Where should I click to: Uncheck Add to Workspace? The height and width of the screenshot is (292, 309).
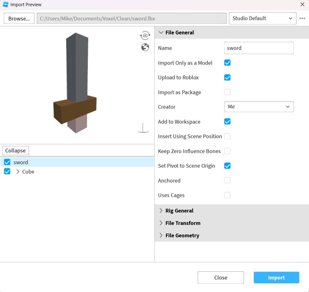227,121
